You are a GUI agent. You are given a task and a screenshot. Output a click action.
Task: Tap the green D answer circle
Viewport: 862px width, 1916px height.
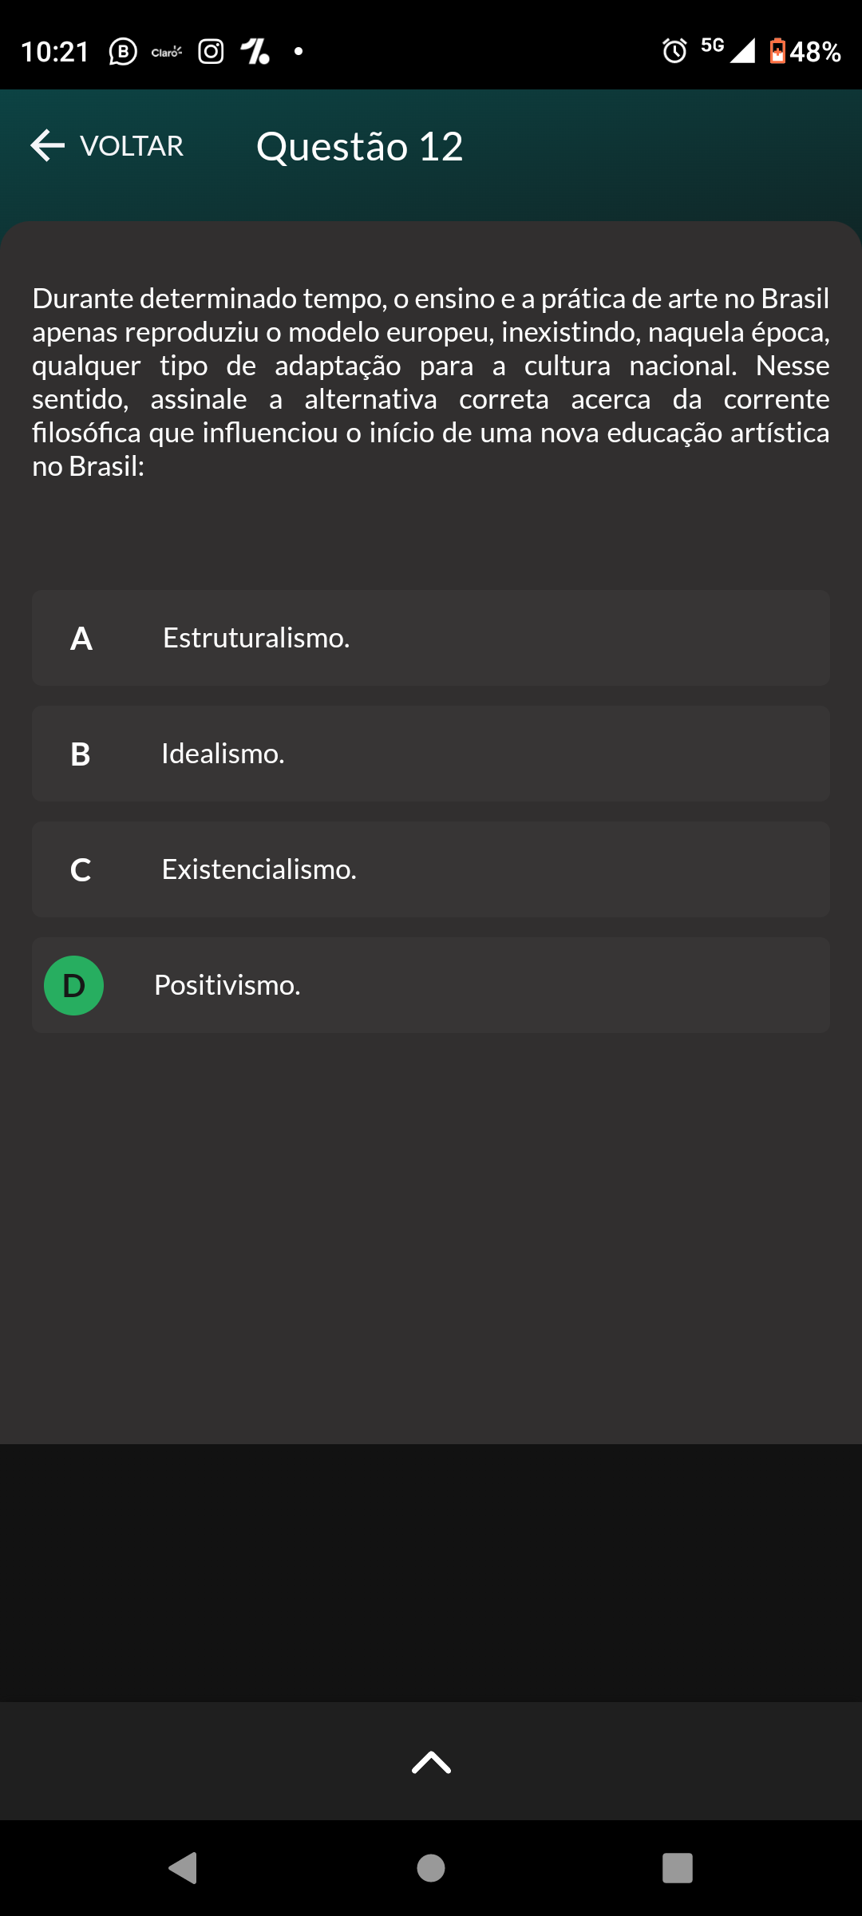click(73, 986)
